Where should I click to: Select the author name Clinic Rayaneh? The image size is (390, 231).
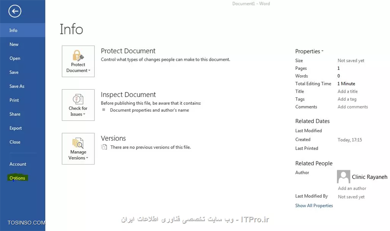369,177
